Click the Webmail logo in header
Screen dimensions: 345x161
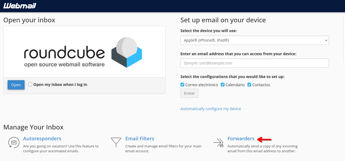click(x=20, y=6)
